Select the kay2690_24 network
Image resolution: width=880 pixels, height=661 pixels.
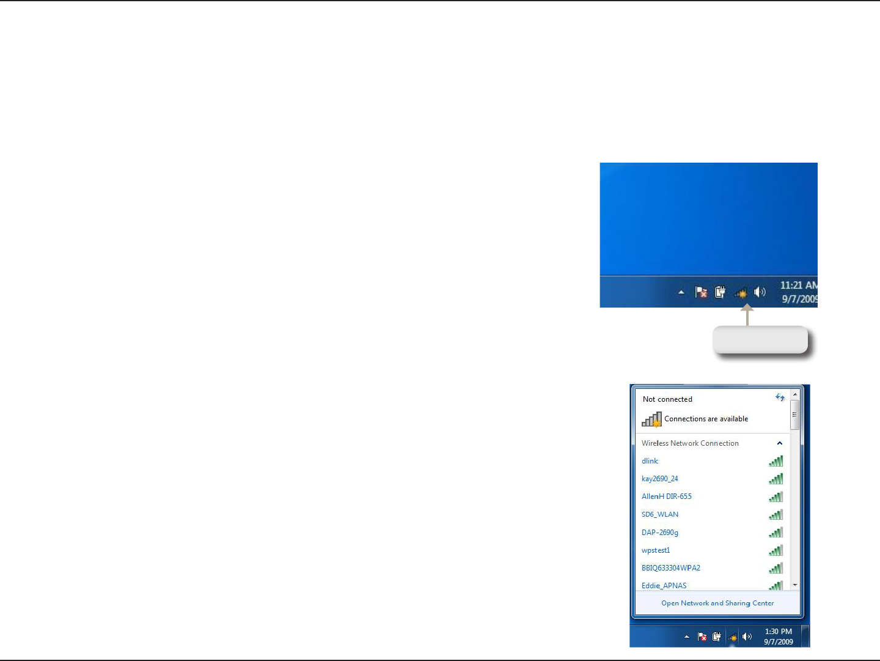click(x=712, y=479)
